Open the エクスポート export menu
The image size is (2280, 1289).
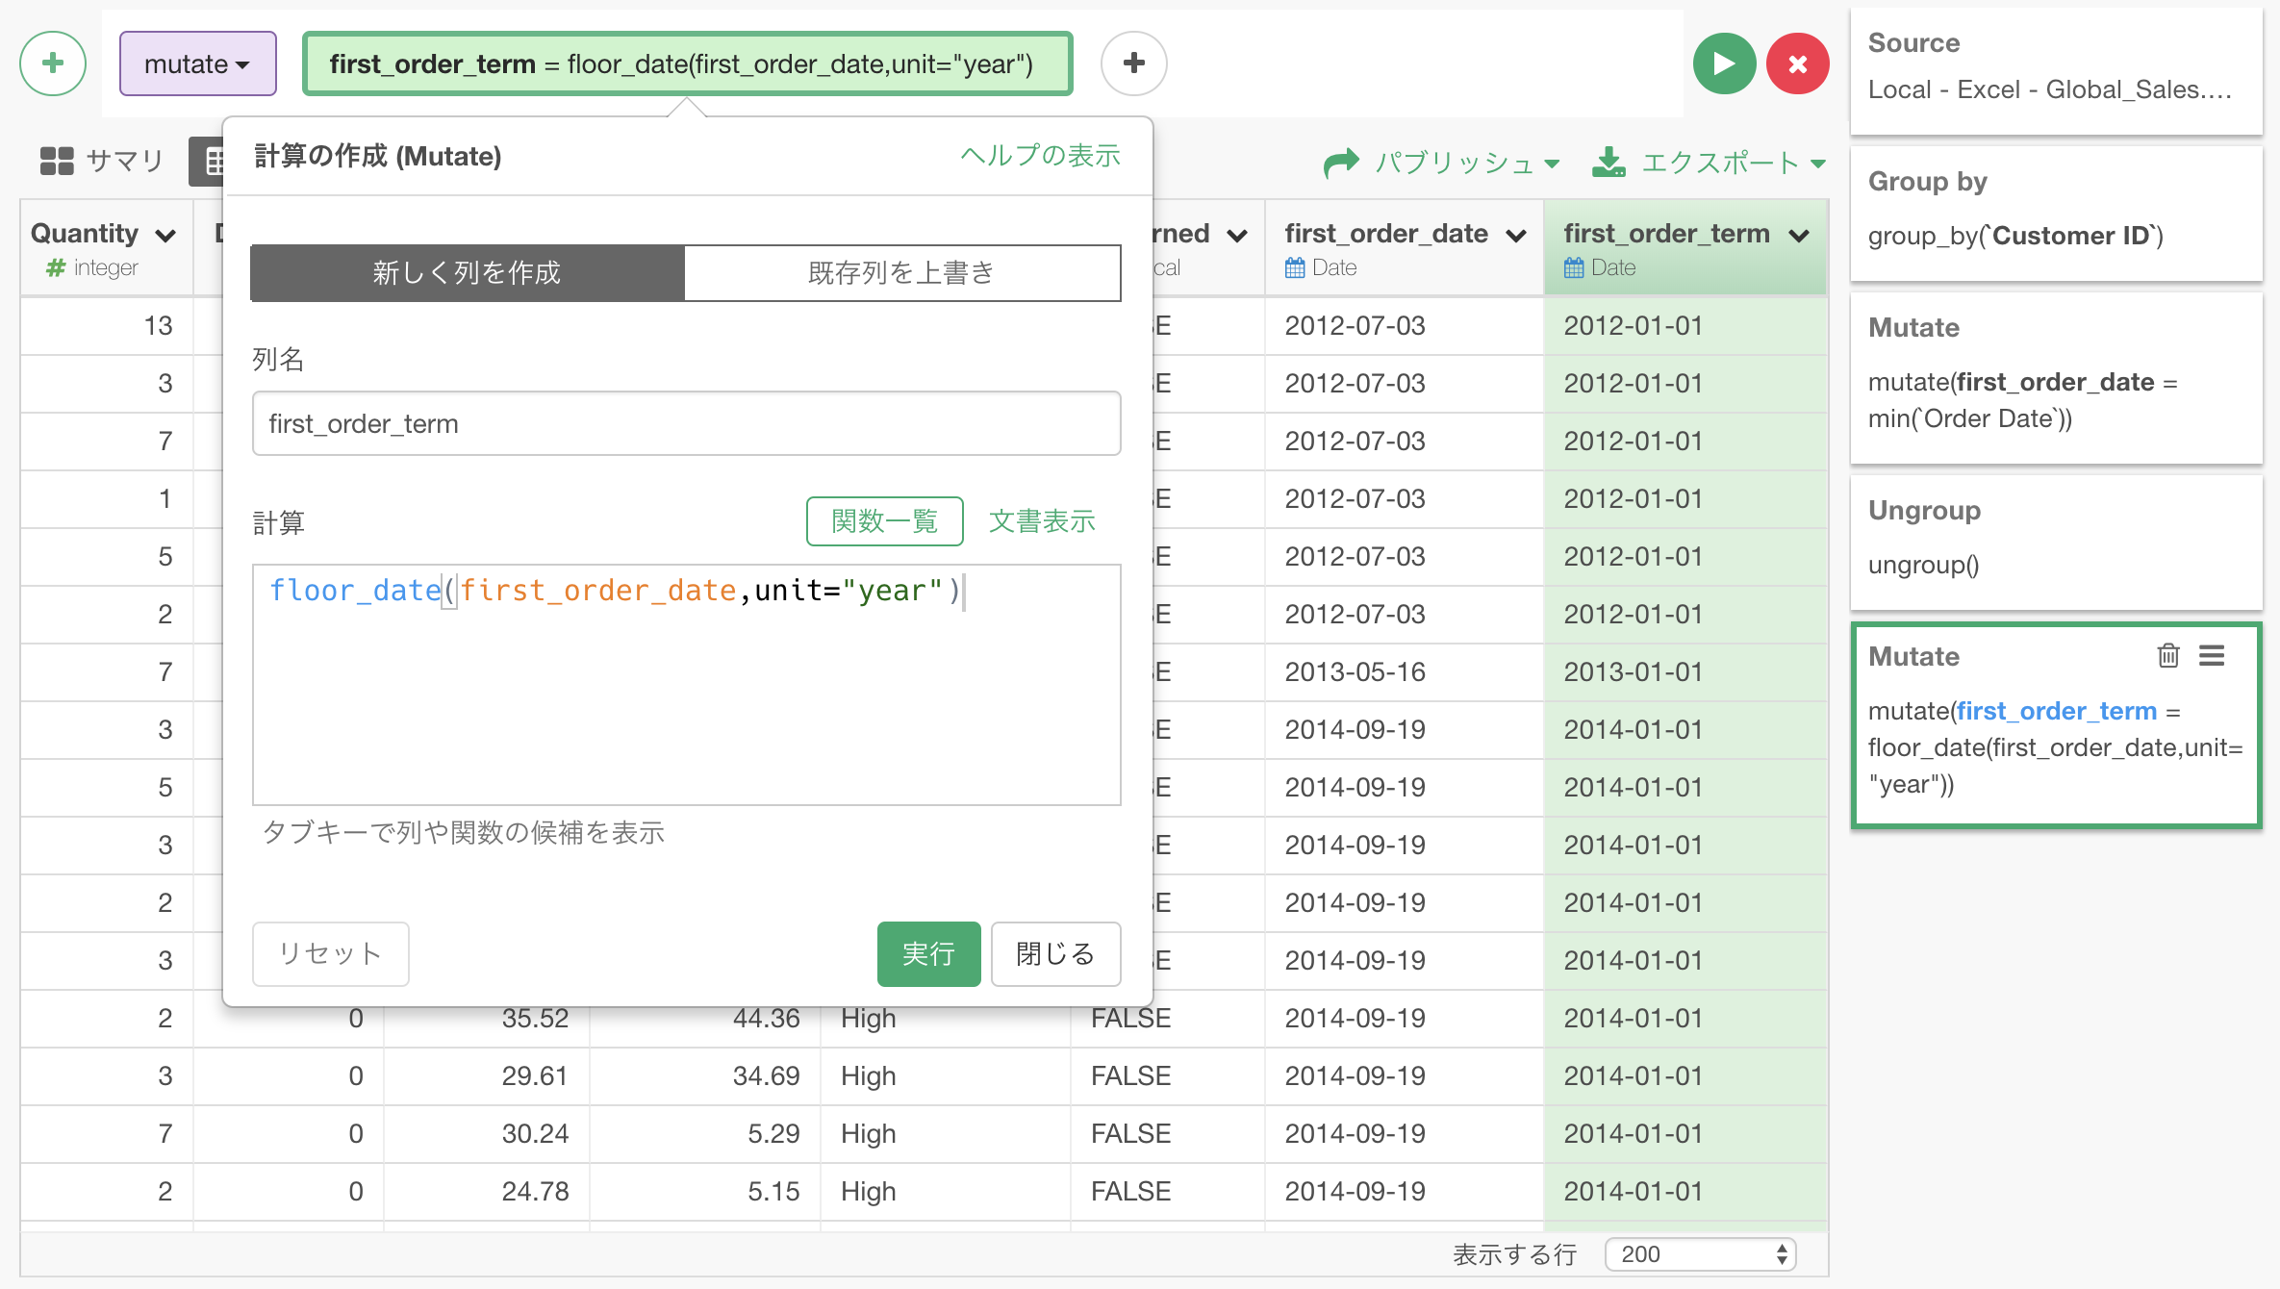[1709, 163]
